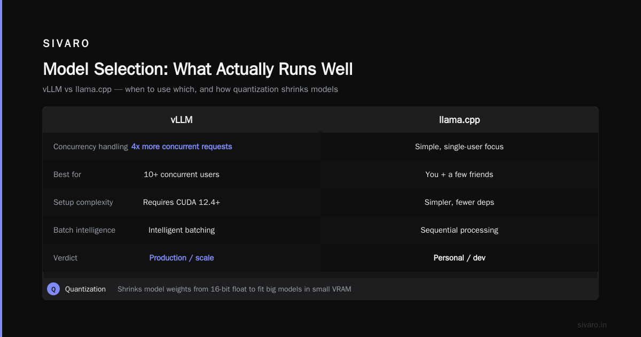Select 'Production / scale' verdict

click(182, 258)
